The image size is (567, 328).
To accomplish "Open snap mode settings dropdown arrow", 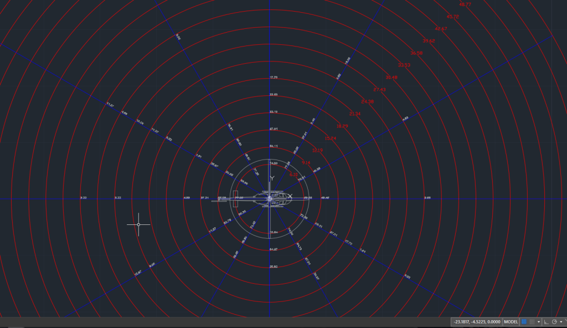I will [x=538, y=322].
